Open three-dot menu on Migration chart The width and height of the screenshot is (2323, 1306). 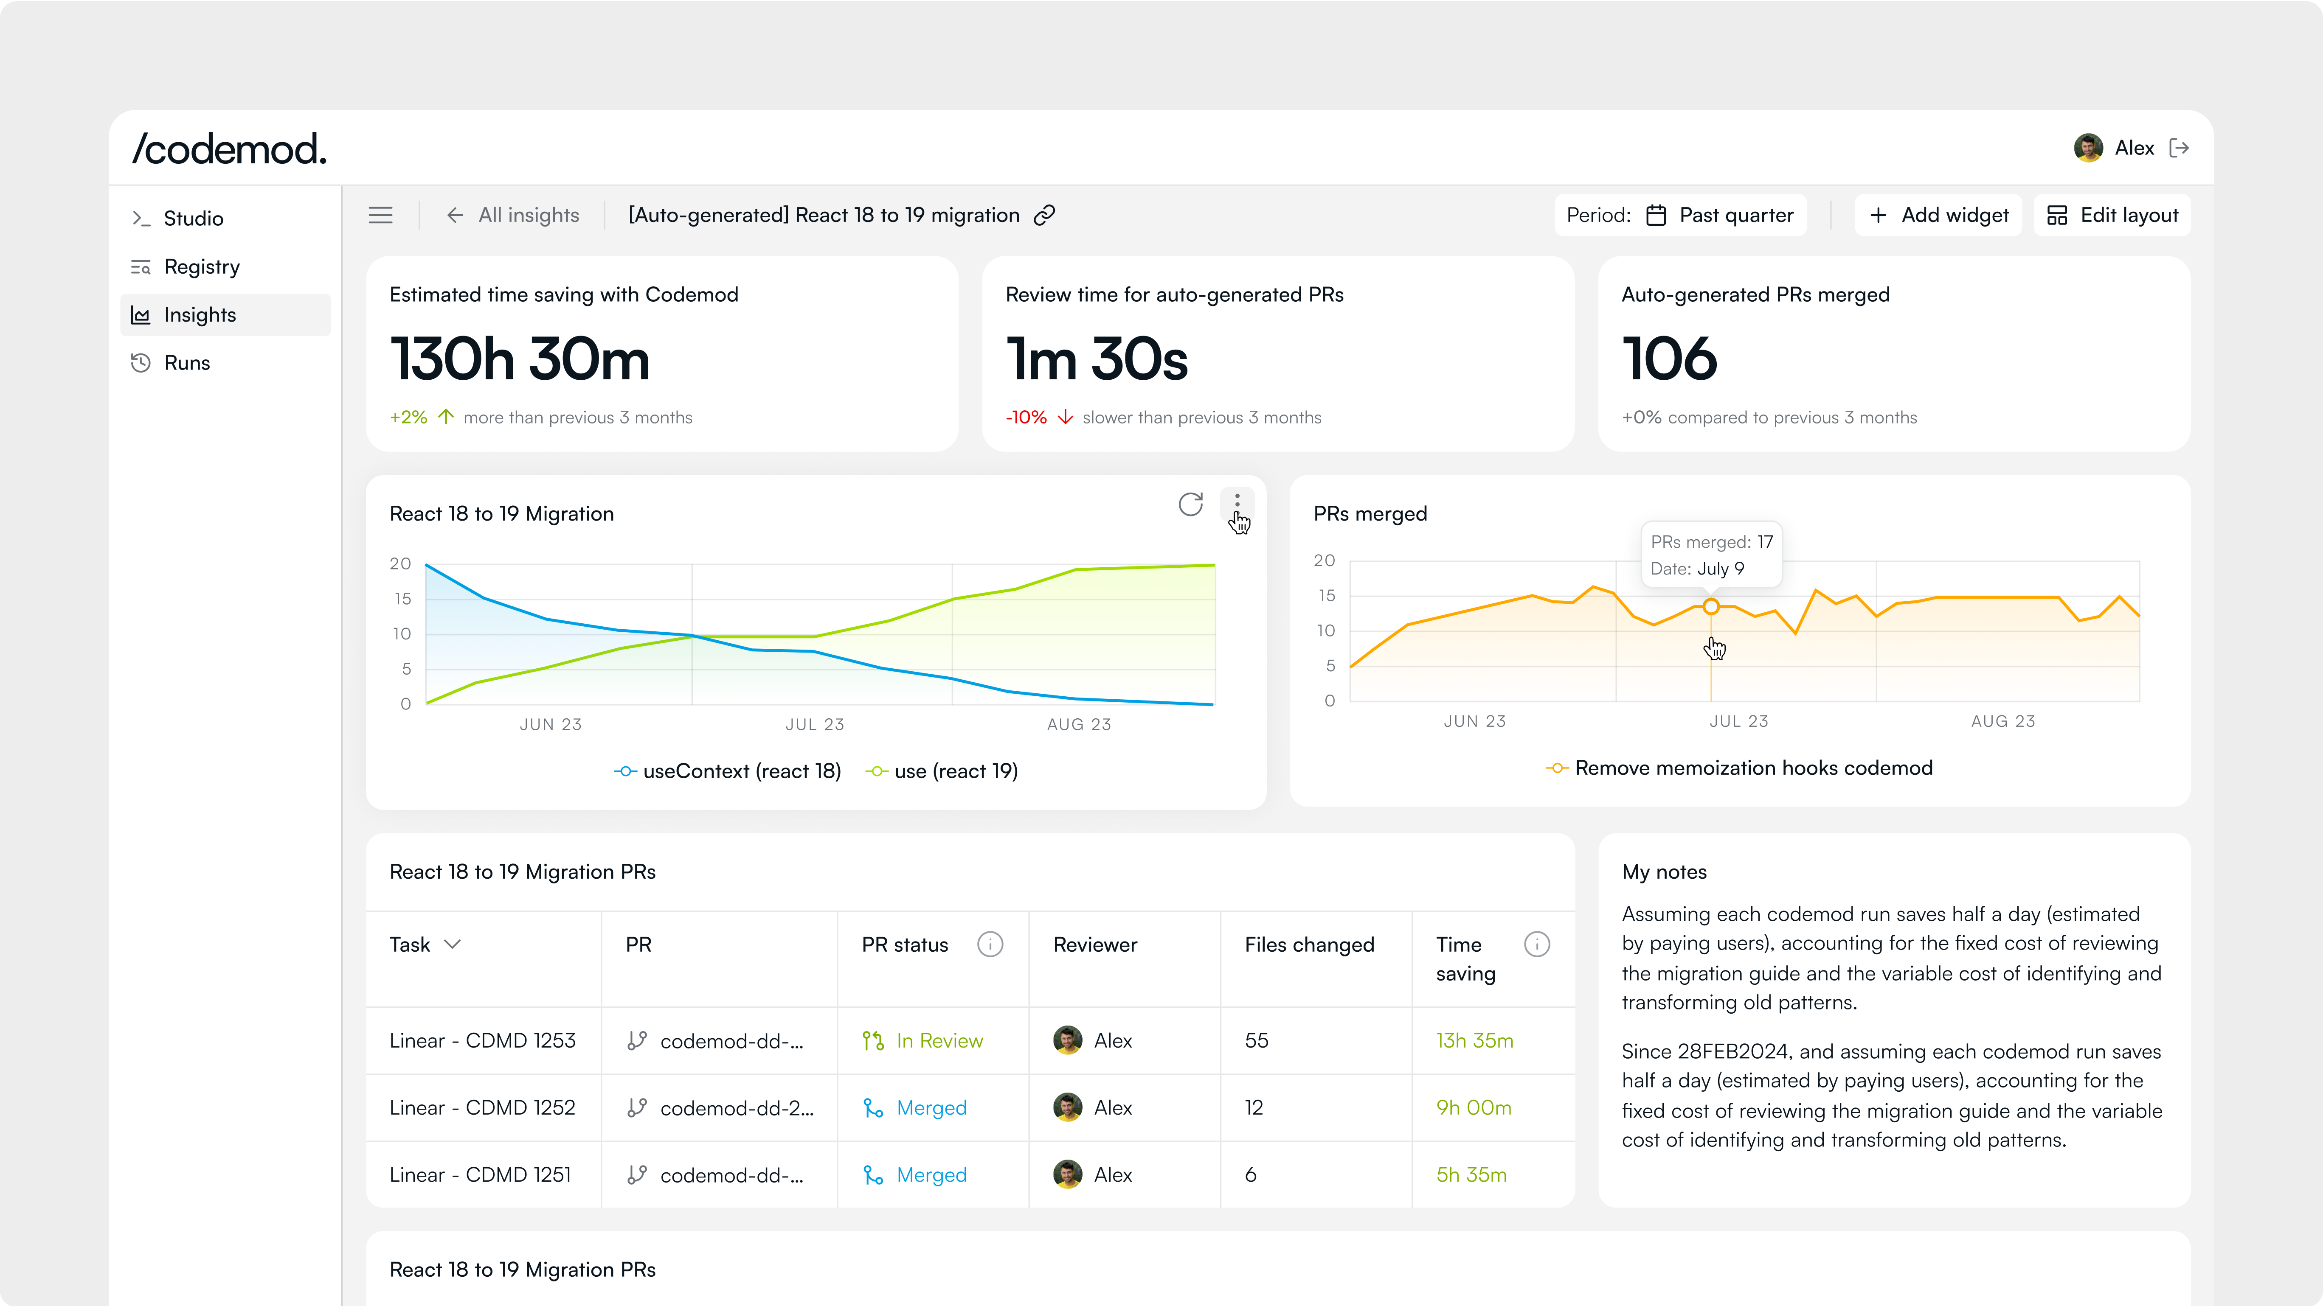tap(1237, 502)
